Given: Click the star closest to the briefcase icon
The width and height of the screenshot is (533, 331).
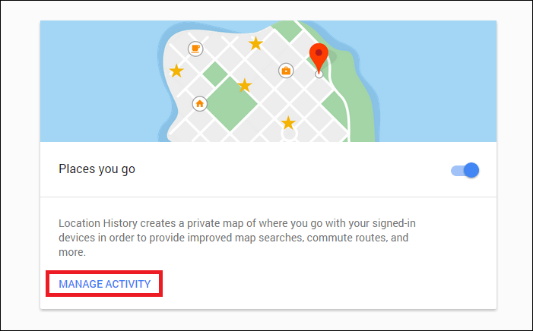Looking at the screenshot, I should click(x=255, y=43).
